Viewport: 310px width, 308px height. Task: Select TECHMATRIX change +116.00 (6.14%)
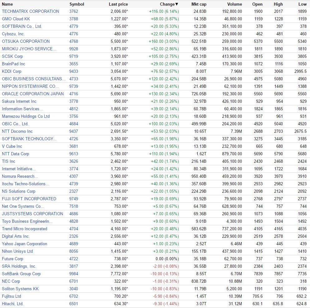point(164,11)
